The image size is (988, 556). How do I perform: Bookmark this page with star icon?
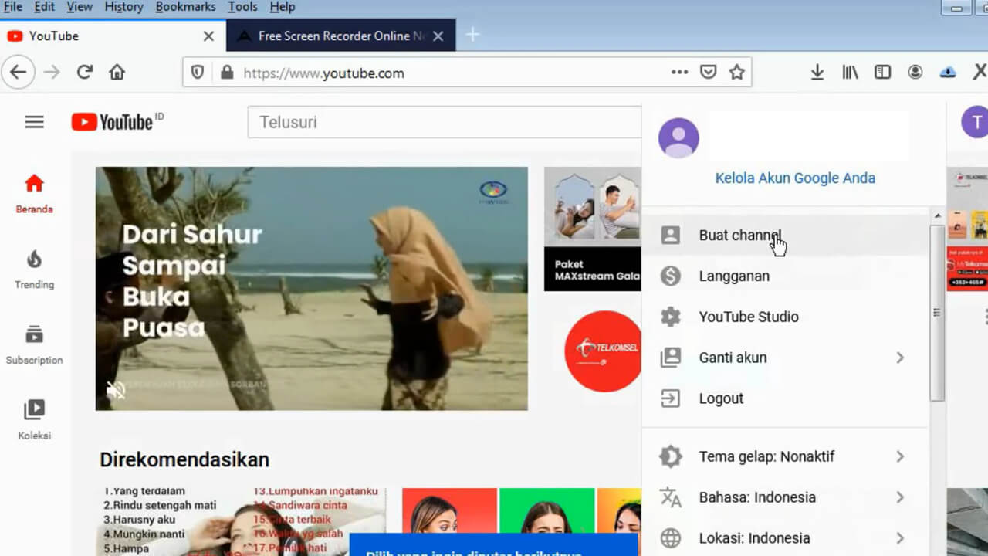tap(737, 73)
